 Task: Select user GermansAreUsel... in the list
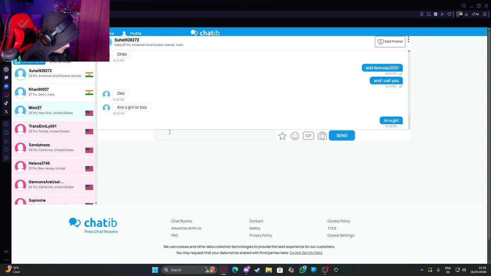click(x=54, y=185)
